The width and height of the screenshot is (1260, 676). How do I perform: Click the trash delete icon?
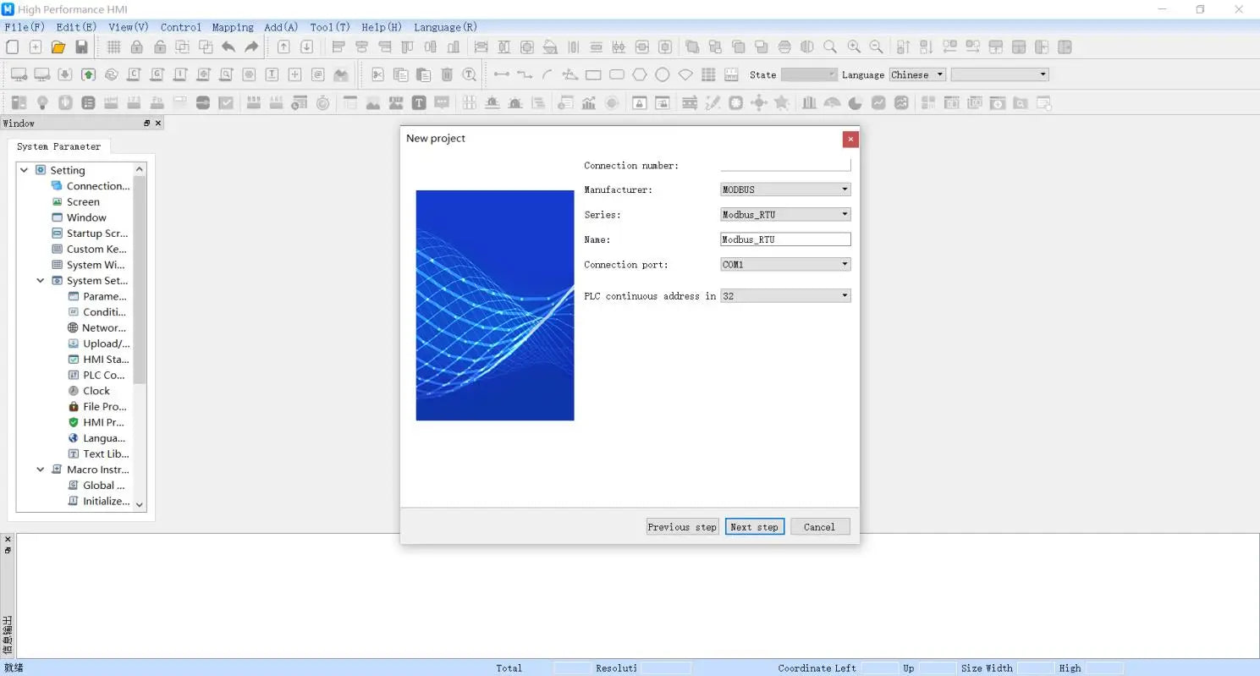447,75
